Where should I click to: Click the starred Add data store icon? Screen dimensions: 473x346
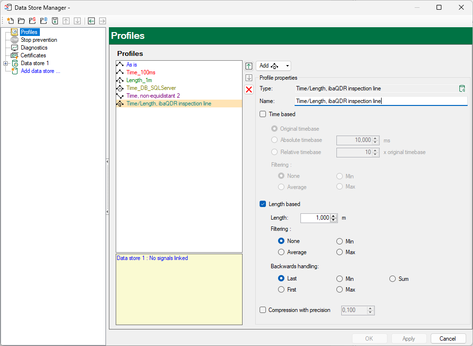coord(15,71)
